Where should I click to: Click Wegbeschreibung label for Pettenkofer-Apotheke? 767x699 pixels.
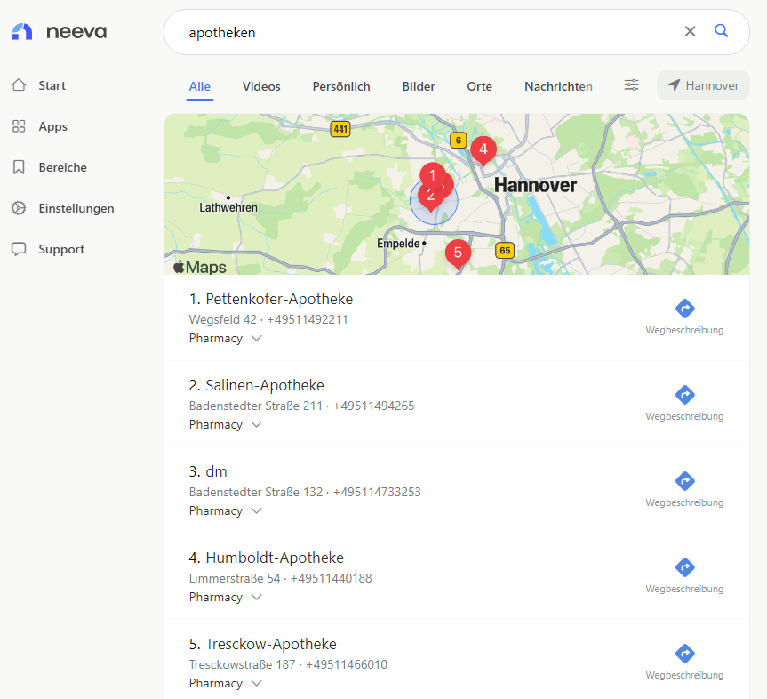(x=684, y=330)
